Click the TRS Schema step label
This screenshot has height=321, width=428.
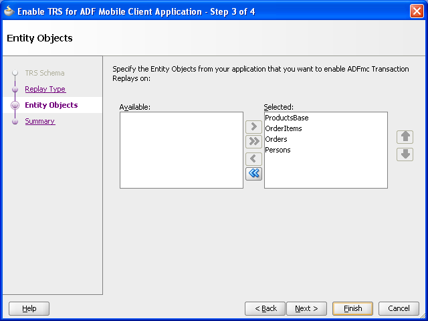[45, 73]
